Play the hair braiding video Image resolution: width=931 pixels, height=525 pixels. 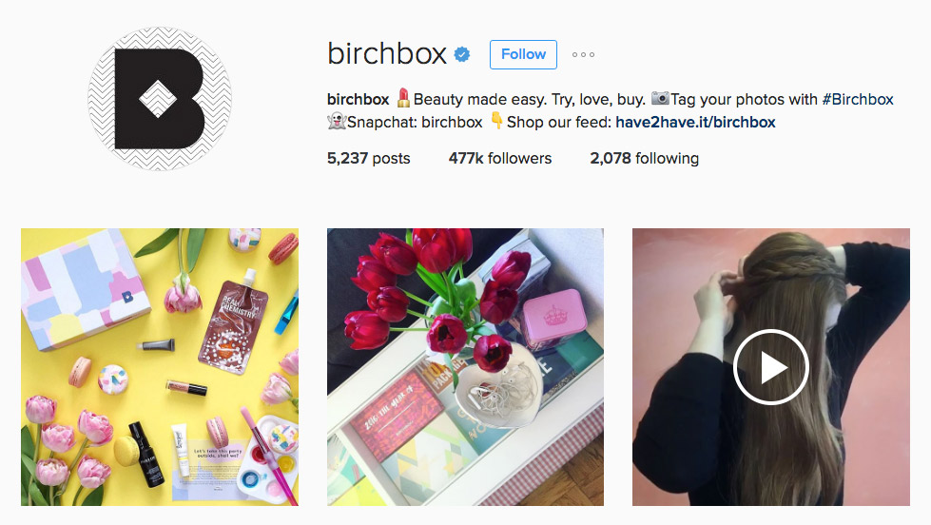(x=770, y=367)
